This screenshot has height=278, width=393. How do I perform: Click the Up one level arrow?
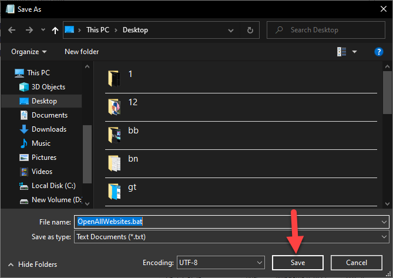tap(55, 29)
